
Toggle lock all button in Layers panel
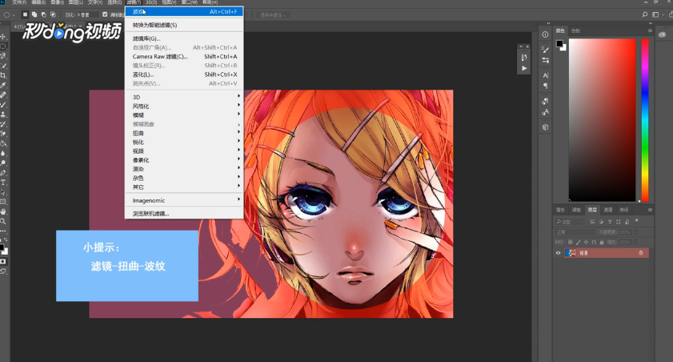[x=602, y=242]
